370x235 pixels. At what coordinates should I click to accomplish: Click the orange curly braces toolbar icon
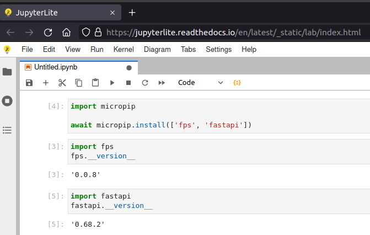point(237,83)
